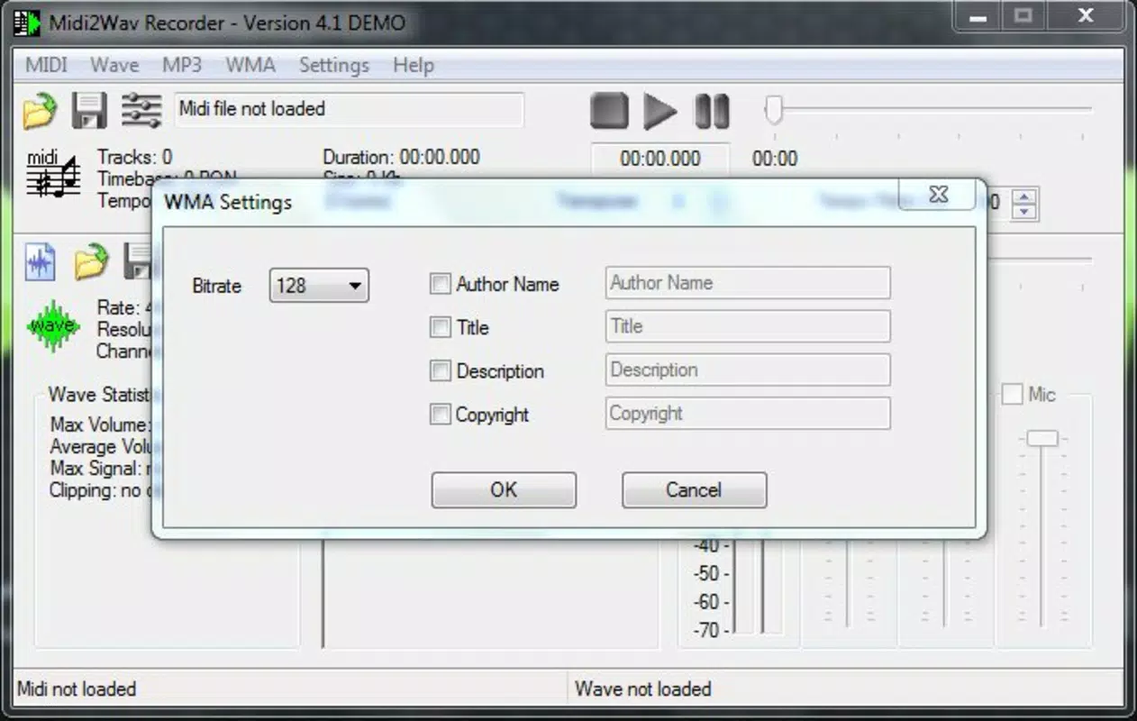Increase value with stepper up arrow
The width and height of the screenshot is (1137, 721).
coord(1024,195)
